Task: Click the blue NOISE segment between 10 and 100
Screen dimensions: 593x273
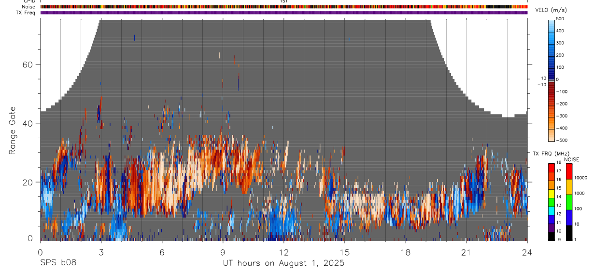Action: 568,217
